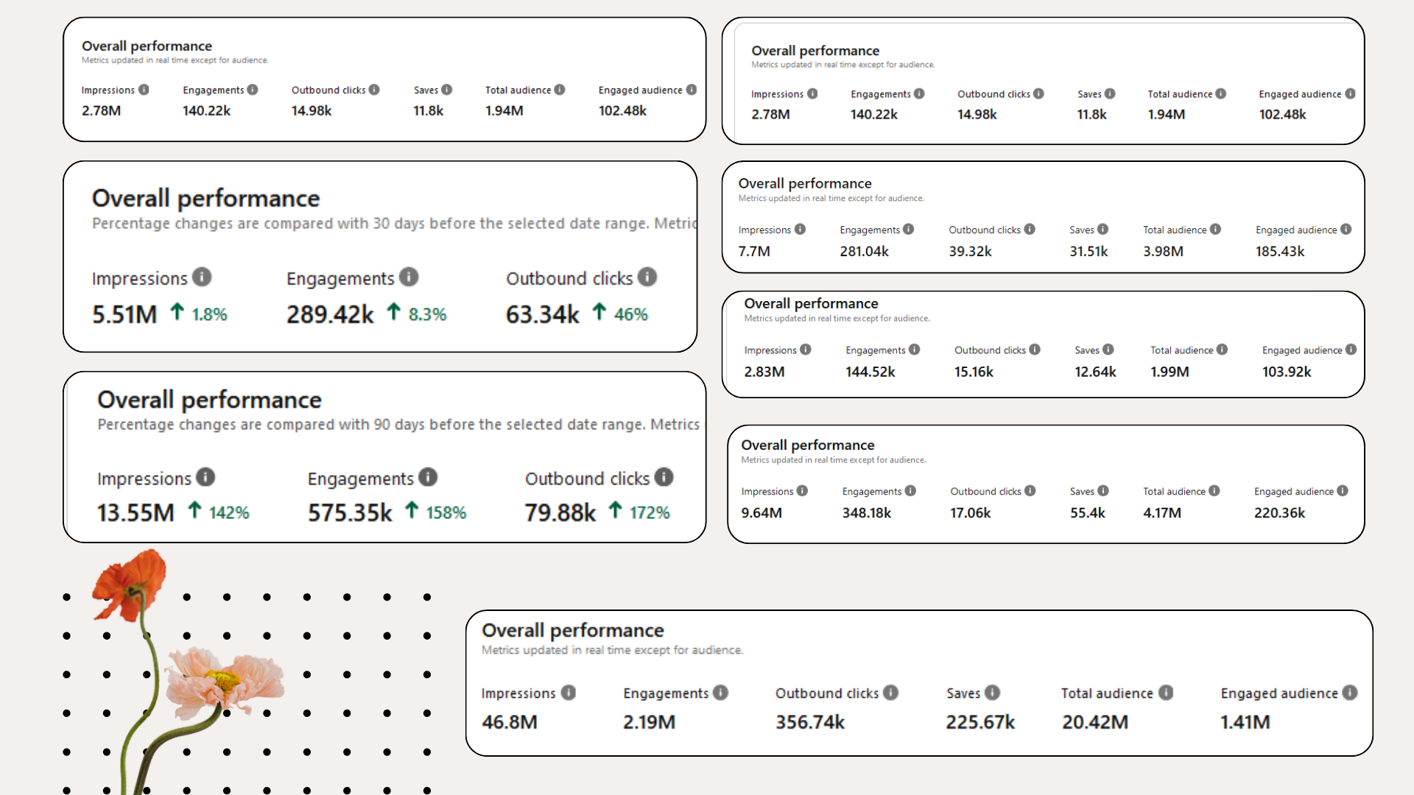Image resolution: width=1414 pixels, height=795 pixels.
Task: Click info icon next to 575.35k Engagements
Action: point(428,477)
